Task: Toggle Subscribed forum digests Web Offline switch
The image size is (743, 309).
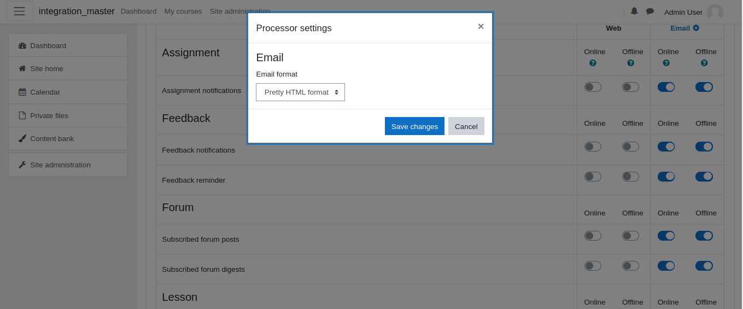Action: click(630, 266)
